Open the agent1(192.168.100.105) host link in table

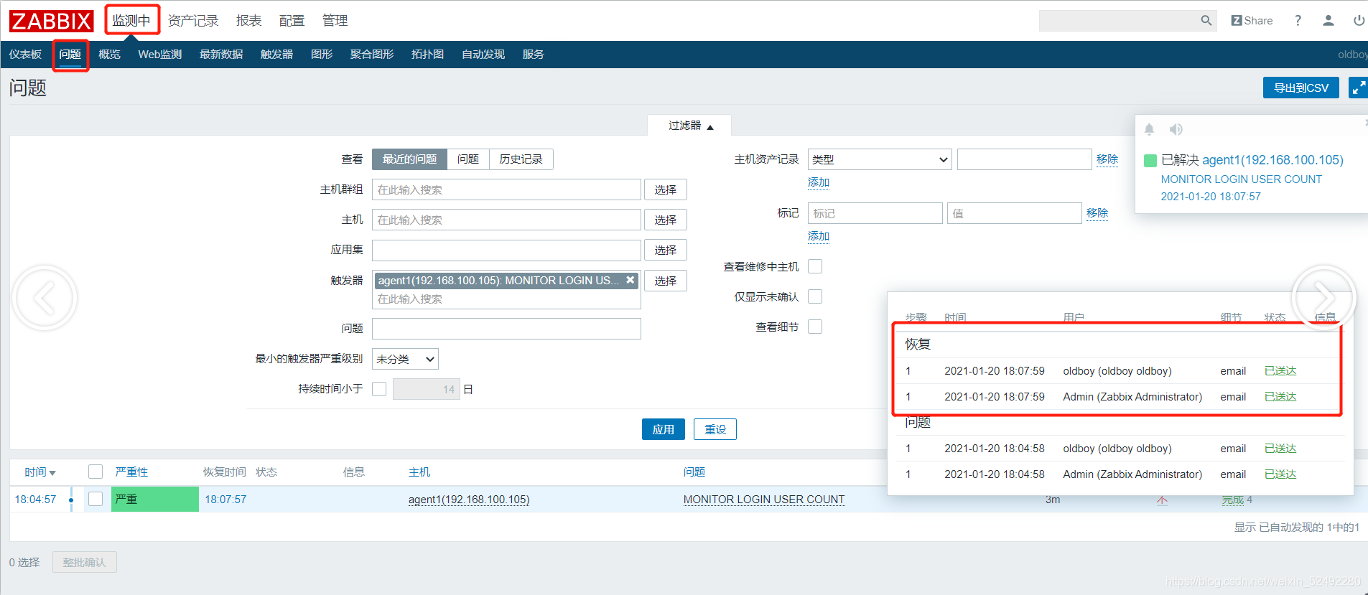(x=469, y=500)
